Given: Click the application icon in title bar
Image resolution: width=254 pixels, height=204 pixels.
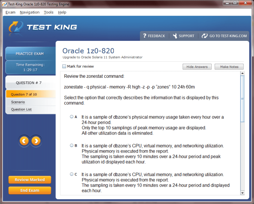Looking at the screenshot, I should click(4, 4).
